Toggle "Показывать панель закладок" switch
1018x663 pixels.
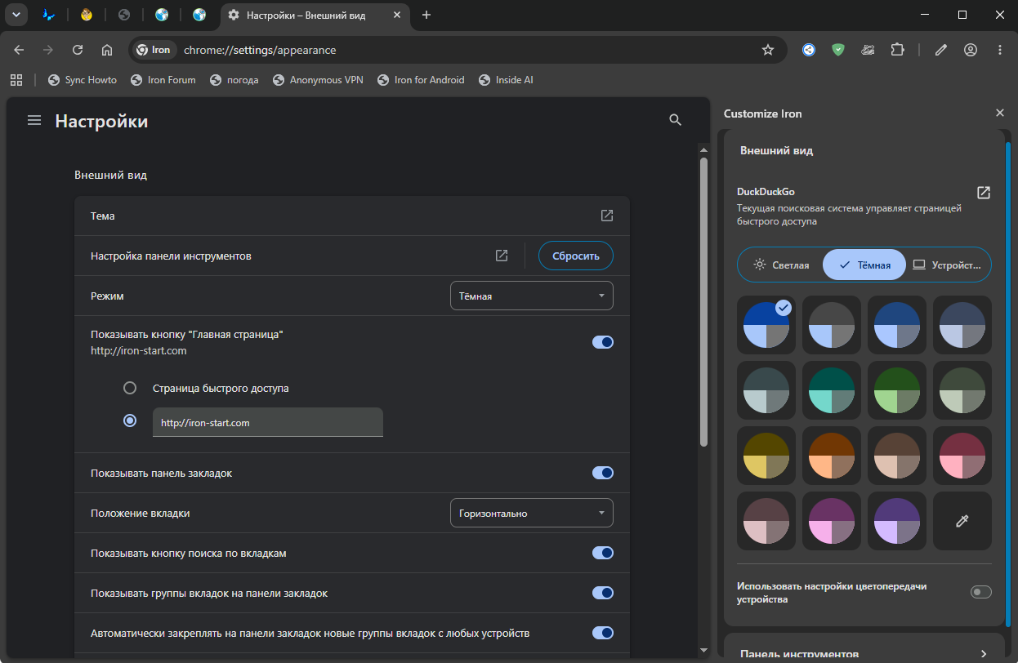[x=603, y=473]
